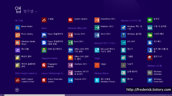
Task: Click the Daum category header
Action: click(x=44, y=28)
